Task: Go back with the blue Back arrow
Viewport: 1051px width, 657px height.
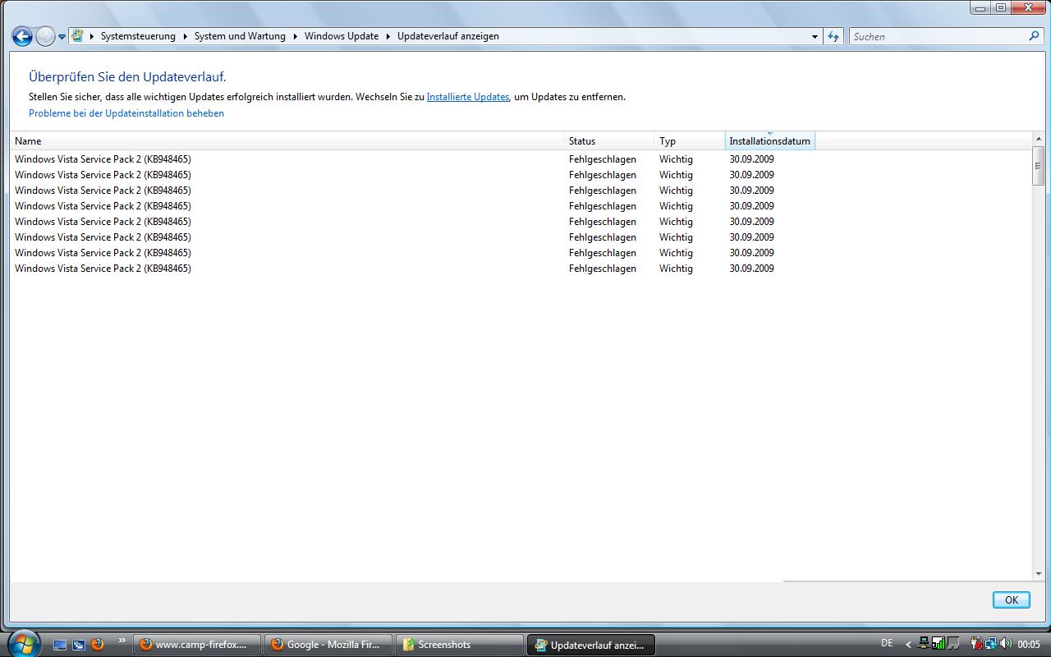Action: point(22,36)
